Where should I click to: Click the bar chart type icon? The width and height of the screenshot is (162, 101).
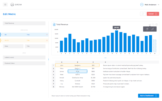pyautogui.click(x=150, y=24)
